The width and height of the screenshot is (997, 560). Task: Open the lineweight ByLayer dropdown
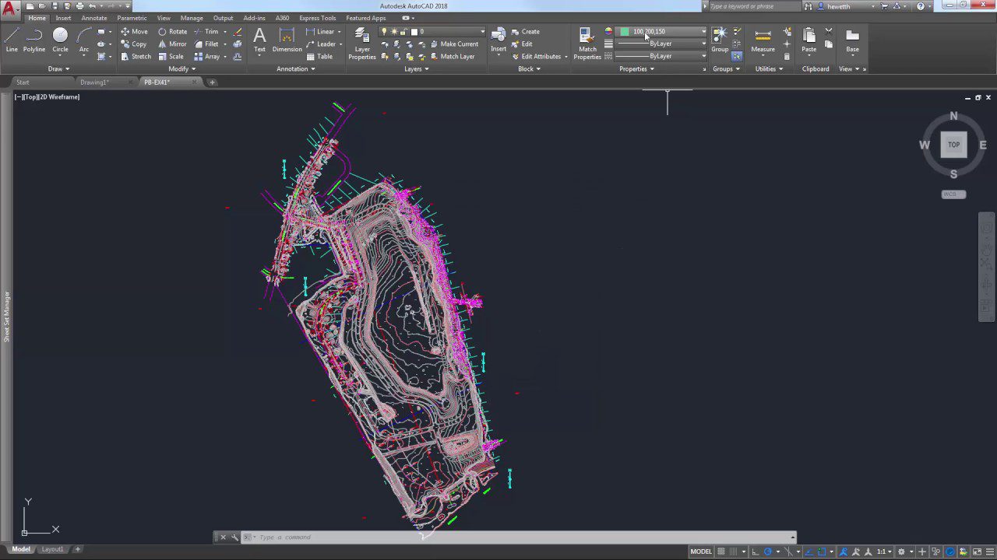click(662, 44)
